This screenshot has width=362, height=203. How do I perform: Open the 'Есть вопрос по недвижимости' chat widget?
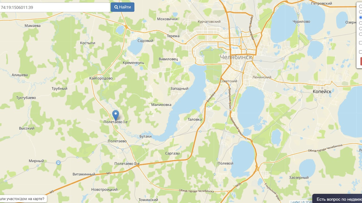click(337, 198)
